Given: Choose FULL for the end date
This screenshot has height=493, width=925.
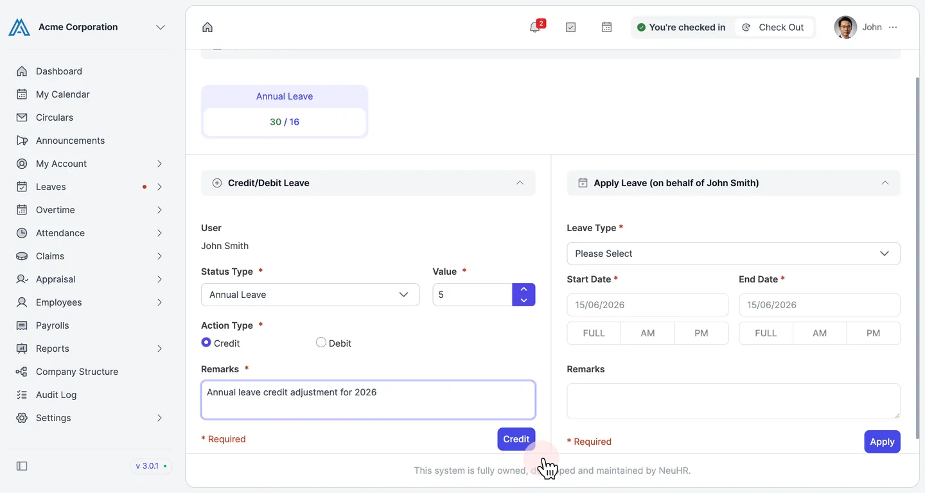Looking at the screenshot, I should click(766, 333).
